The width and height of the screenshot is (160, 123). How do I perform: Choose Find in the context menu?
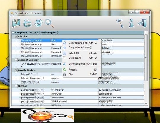coord(82,74)
